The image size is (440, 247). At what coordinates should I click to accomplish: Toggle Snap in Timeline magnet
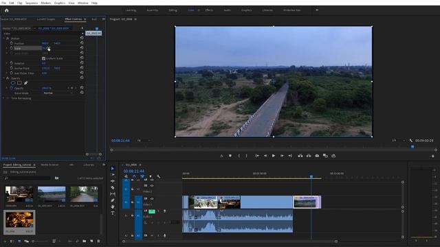point(134,176)
